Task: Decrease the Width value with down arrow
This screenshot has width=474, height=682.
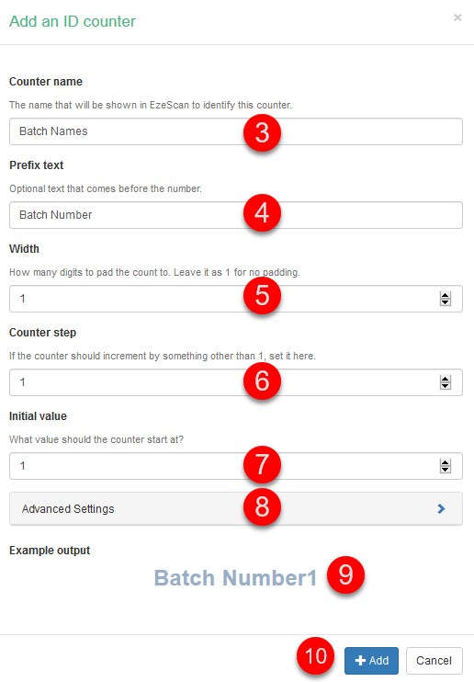Action: pos(445,302)
